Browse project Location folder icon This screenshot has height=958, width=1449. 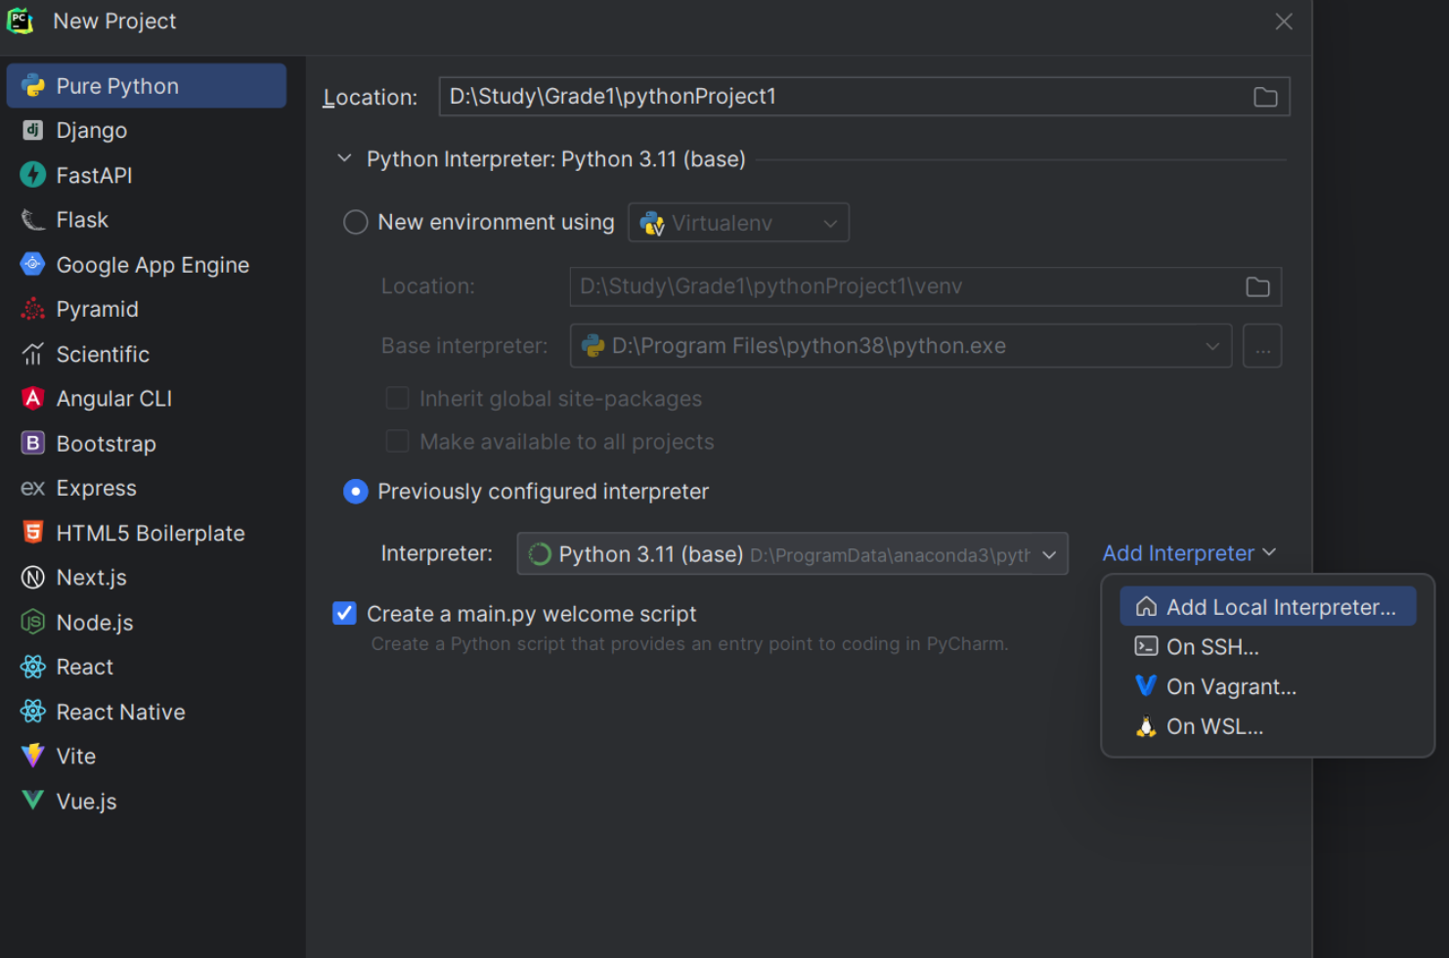[x=1265, y=97]
